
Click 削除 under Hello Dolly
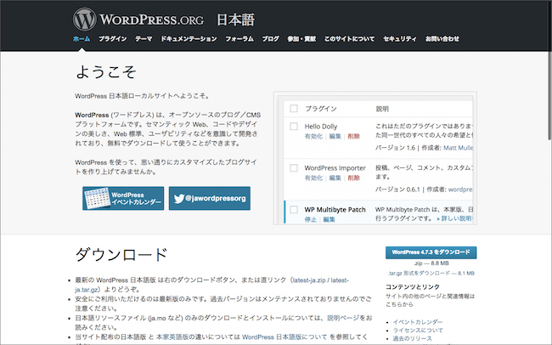point(354,136)
